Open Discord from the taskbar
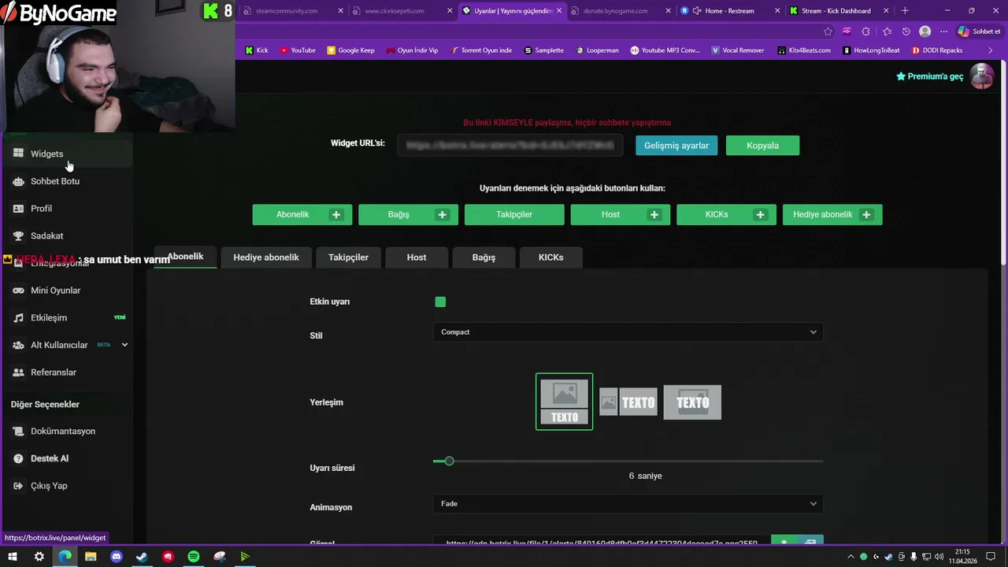Viewport: 1008px width, 567px height. point(117,557)
